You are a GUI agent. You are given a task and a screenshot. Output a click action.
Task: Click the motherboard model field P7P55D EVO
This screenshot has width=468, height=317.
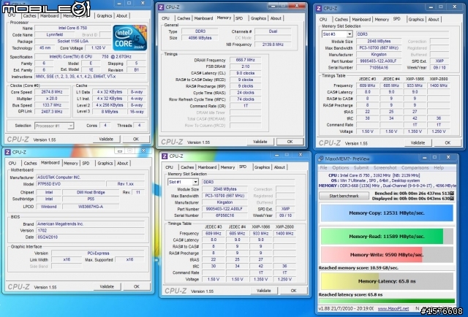71,184
